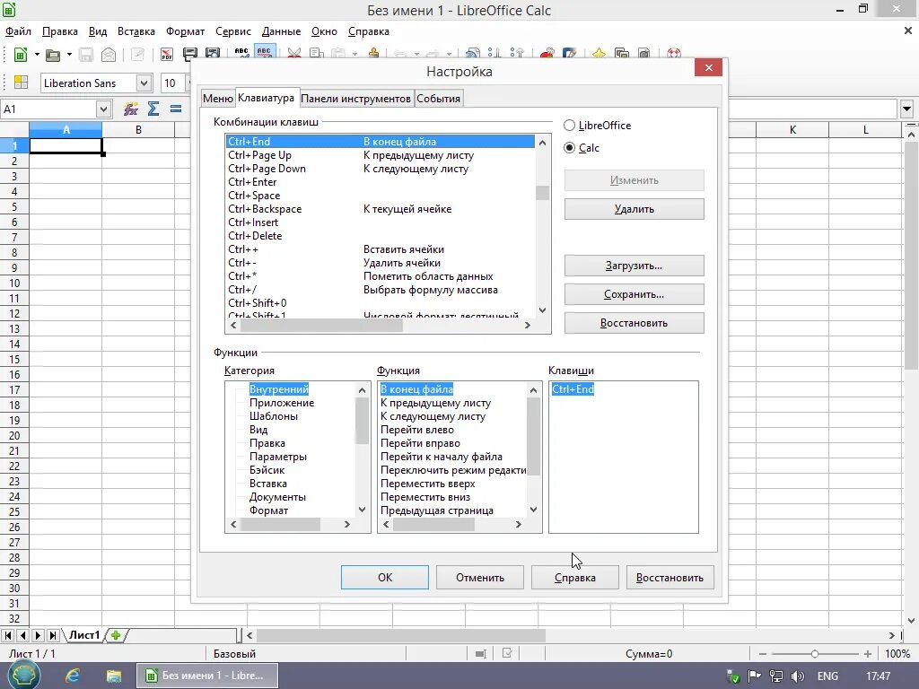Image resolution: width=919 pixels, height=689 pixels.
Task: Open the font name dropdown
Action: [x=144, y=83]
